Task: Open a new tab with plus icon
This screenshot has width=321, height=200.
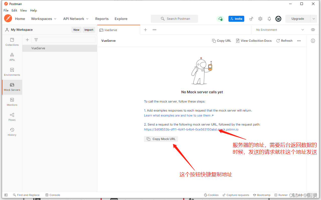Action: pos(145,30)
